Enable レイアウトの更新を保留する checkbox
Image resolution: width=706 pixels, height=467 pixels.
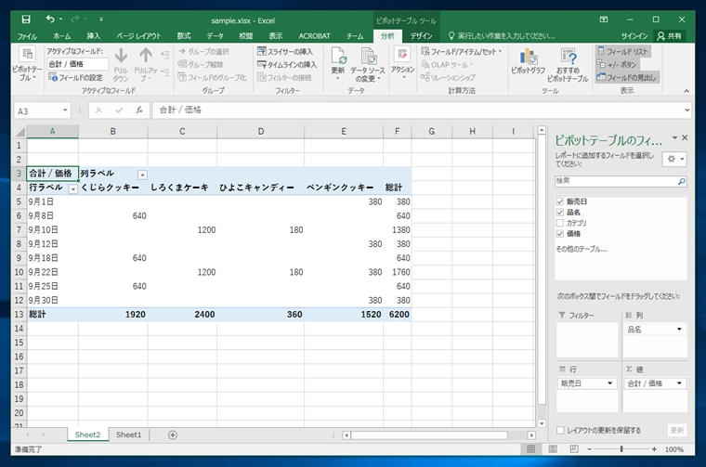[559, 430]
